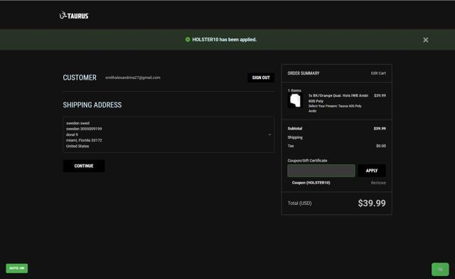Remove the HOLSTER10 coupon
This screenshot has height=279, width=455.
(x=378, y=183)
